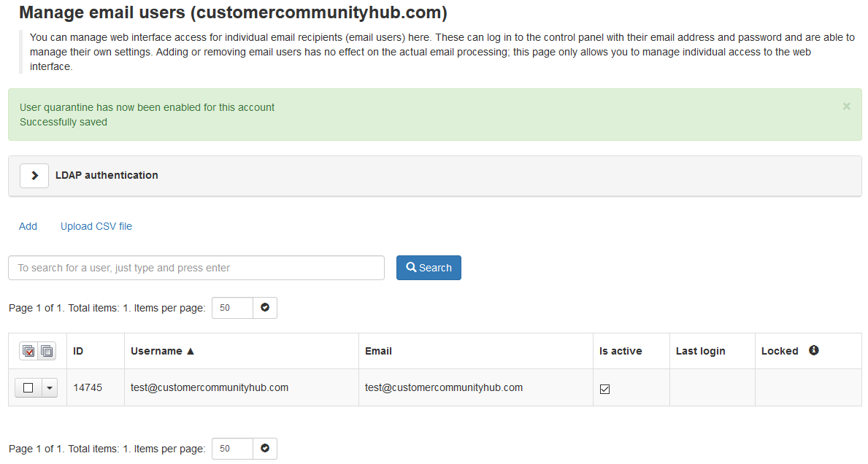Expand the LDAP authentication section chevron

(x=34, y=176)
